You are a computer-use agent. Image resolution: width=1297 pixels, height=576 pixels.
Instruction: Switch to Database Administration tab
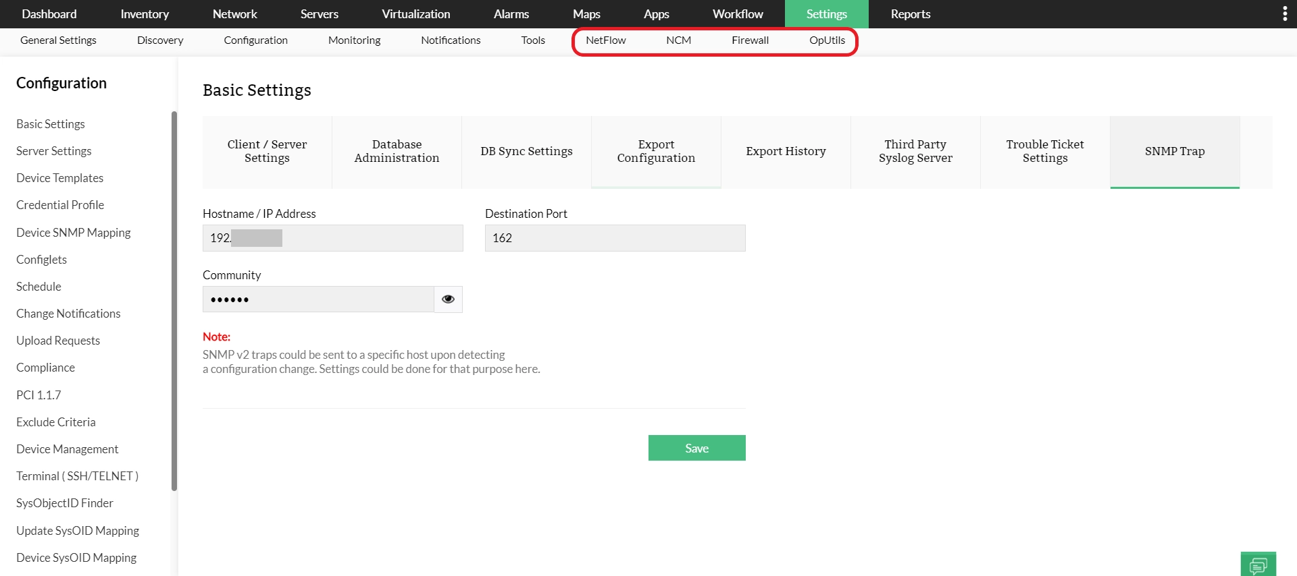[397, 152]
